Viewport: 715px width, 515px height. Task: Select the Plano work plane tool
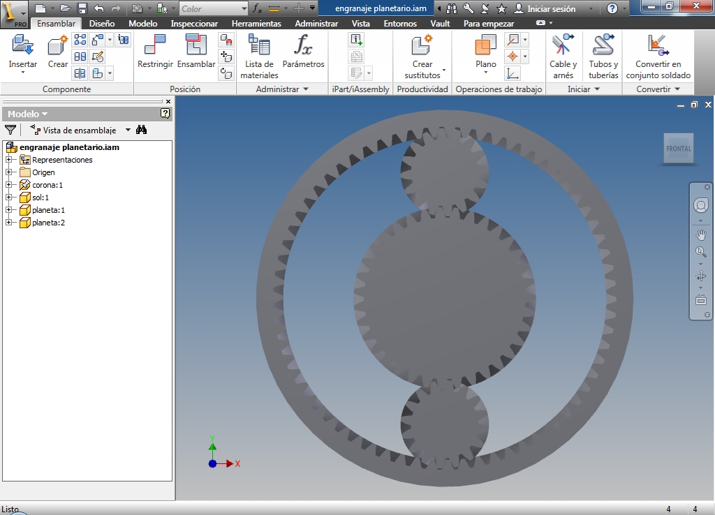485,47
